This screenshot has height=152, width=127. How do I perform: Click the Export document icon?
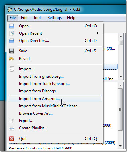pyautogui.click(x=12, y=121)
